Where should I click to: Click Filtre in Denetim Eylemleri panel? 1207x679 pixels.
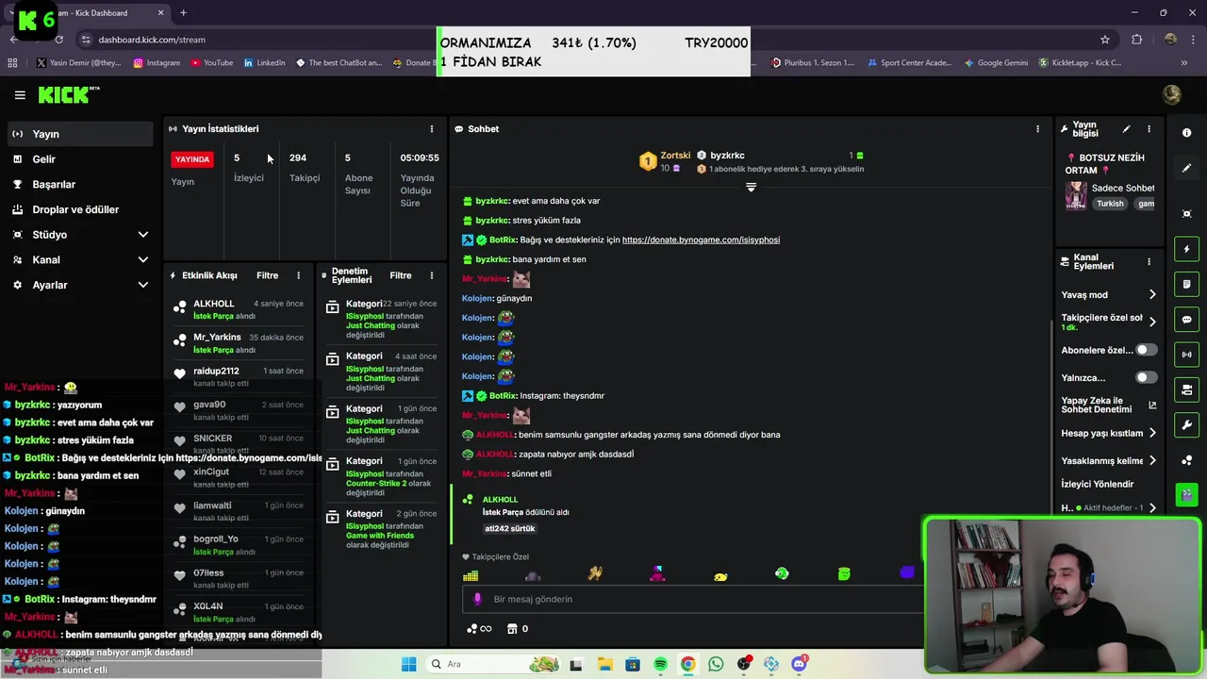(401, 275)
